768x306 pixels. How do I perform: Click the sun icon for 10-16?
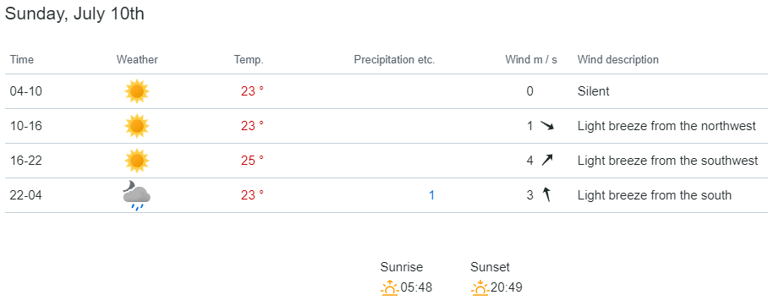pyautogui.click(x=137, y=126)
